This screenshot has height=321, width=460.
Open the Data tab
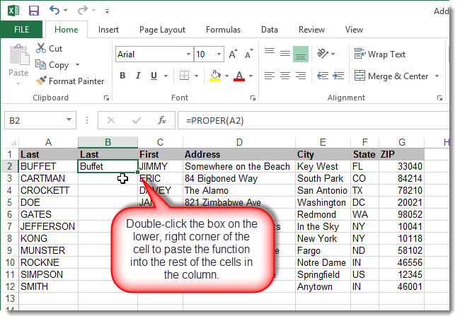tap(270, 30)
